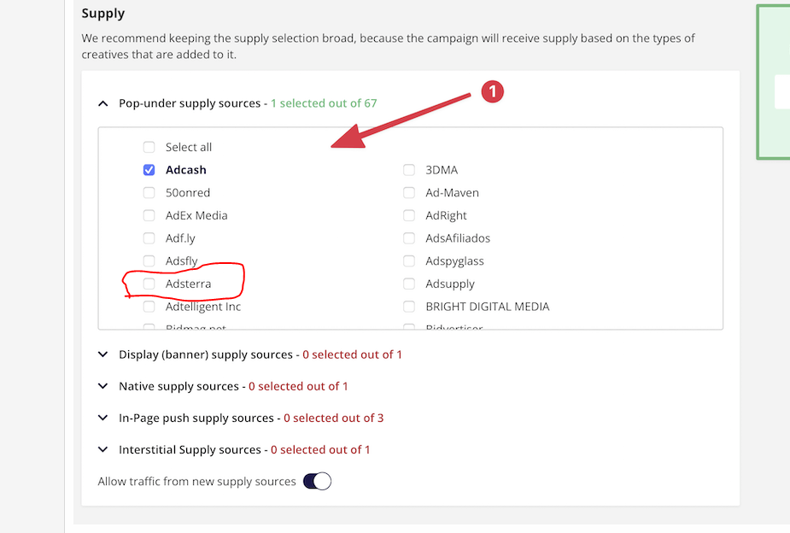Check the Adsterra checkbox

pyautogui.click(x=149, y=284)
